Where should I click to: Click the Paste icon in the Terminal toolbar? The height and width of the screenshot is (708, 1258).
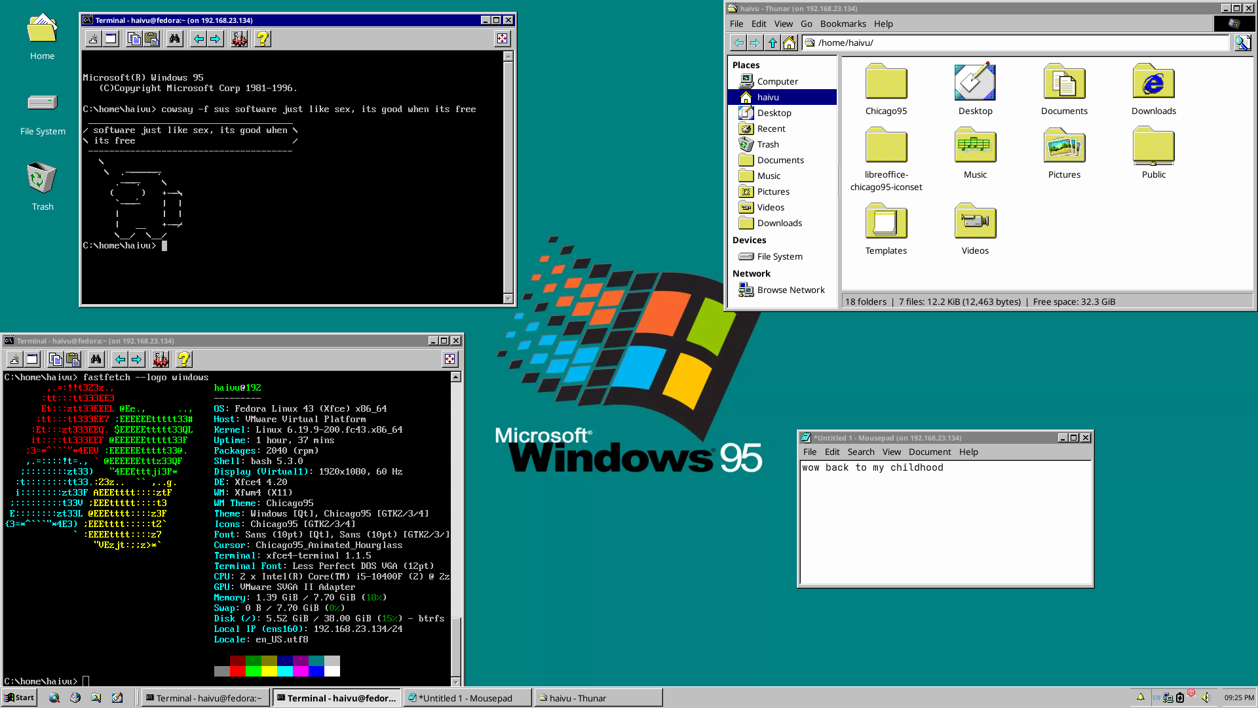coord(152,39)
